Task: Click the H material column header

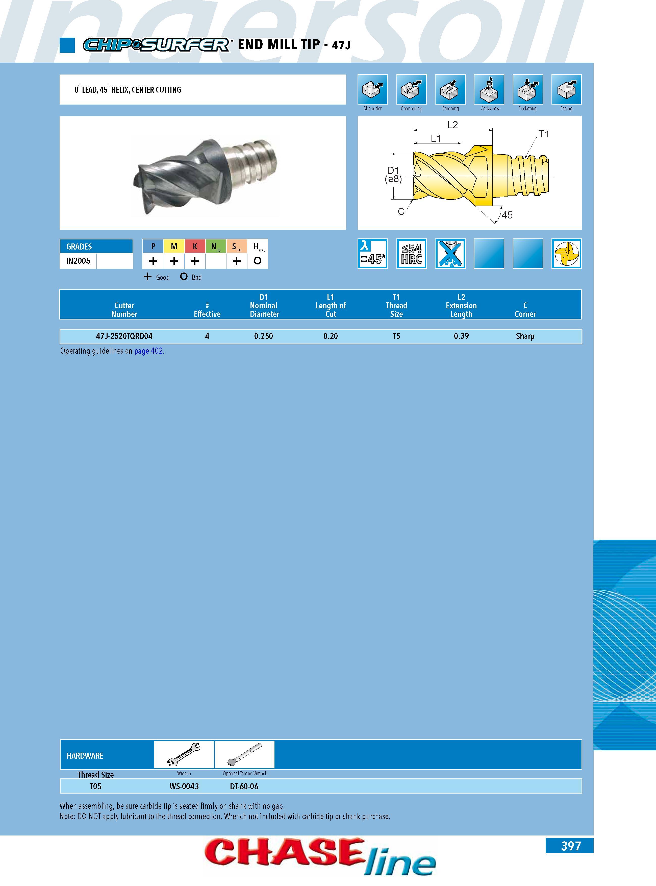Action: tap(258, 246)
